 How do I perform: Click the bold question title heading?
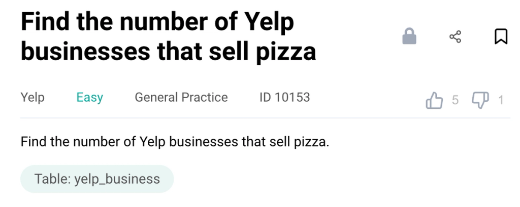coord(168,36)
